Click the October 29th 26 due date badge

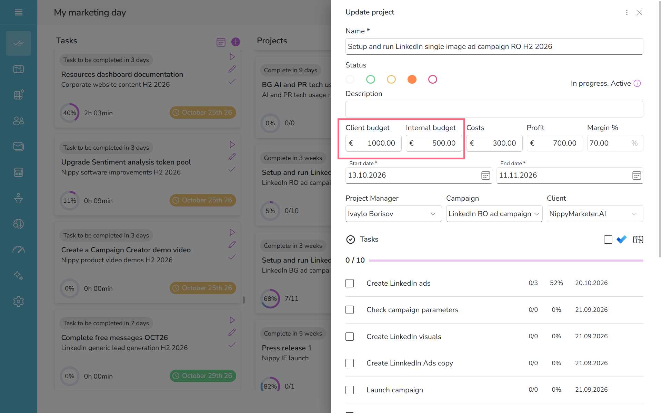tap(203, 376)
